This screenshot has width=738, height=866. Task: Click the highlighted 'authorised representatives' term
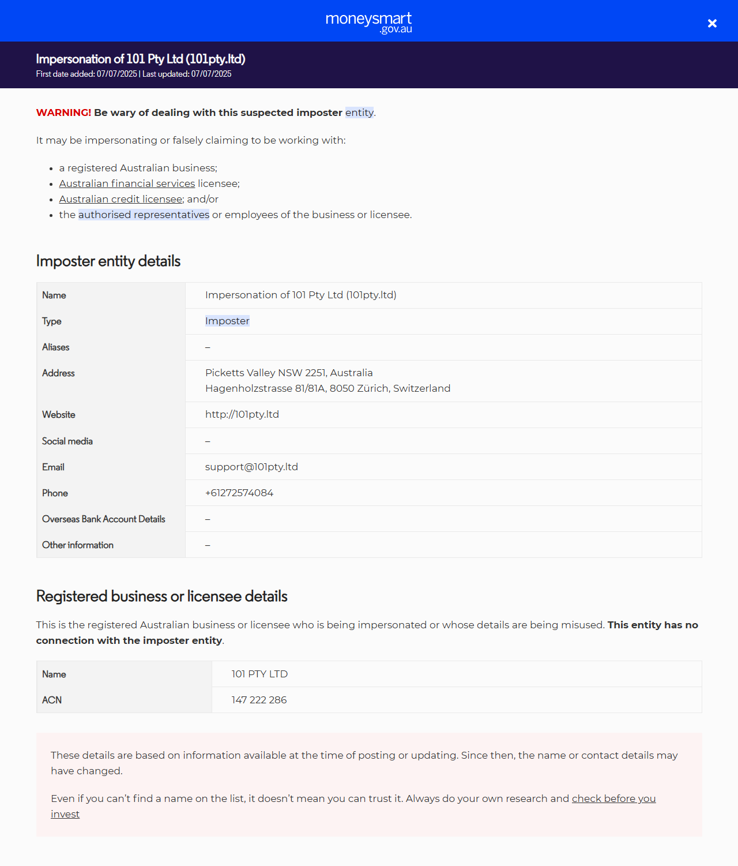(x=144, y=215)
